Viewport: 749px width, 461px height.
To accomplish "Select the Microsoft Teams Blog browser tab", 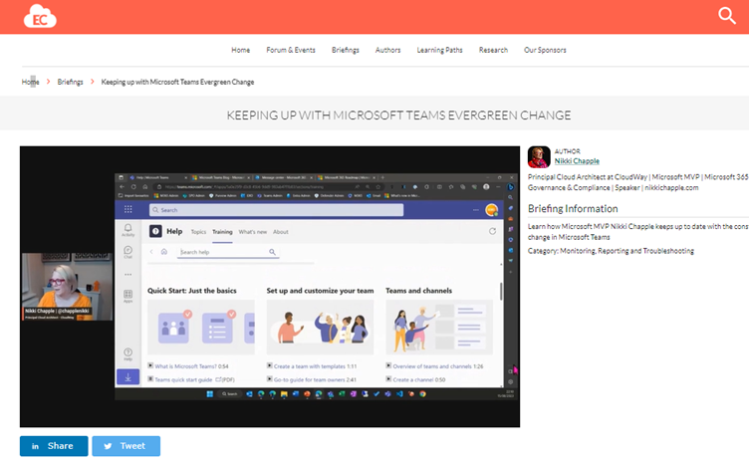I will (x=222, y=177).
